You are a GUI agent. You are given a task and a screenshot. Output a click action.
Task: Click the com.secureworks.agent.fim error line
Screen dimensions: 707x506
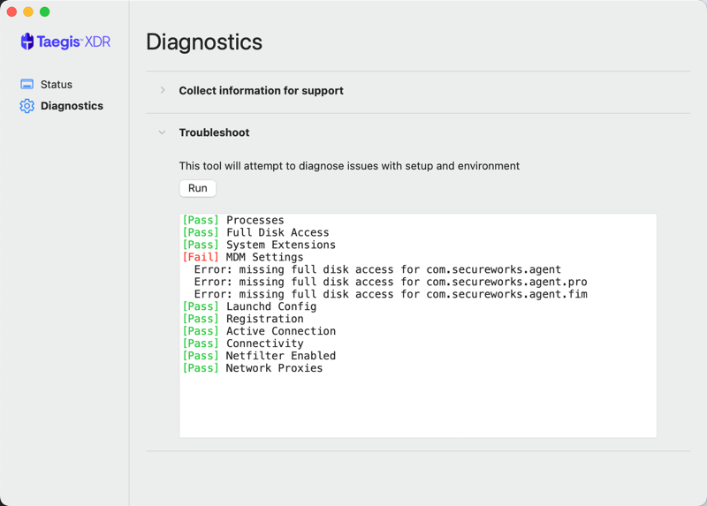coord(391,294)
